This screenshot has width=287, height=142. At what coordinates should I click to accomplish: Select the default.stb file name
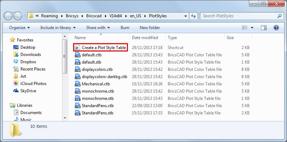(x=92, y=62)
